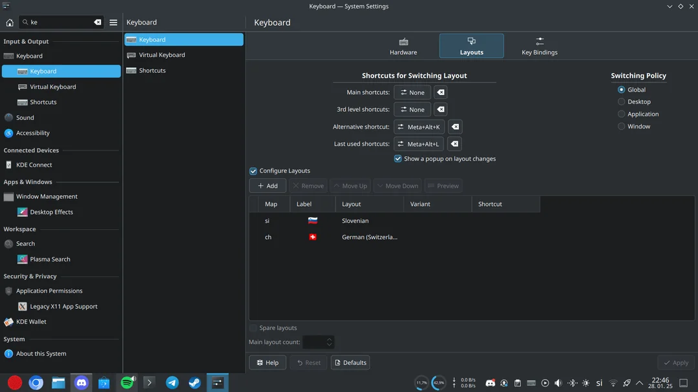Click Add to add a layout
The height and width of the screenshot is (392, 698).
click(268, 186)
